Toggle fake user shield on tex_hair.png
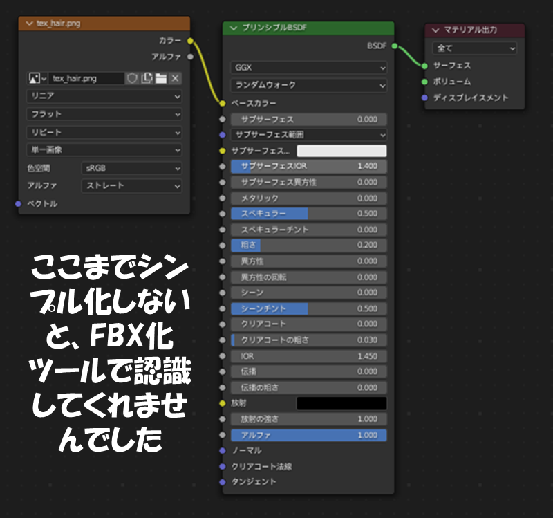553x518 pixels. pyautogui.click(x=132, y=79)
